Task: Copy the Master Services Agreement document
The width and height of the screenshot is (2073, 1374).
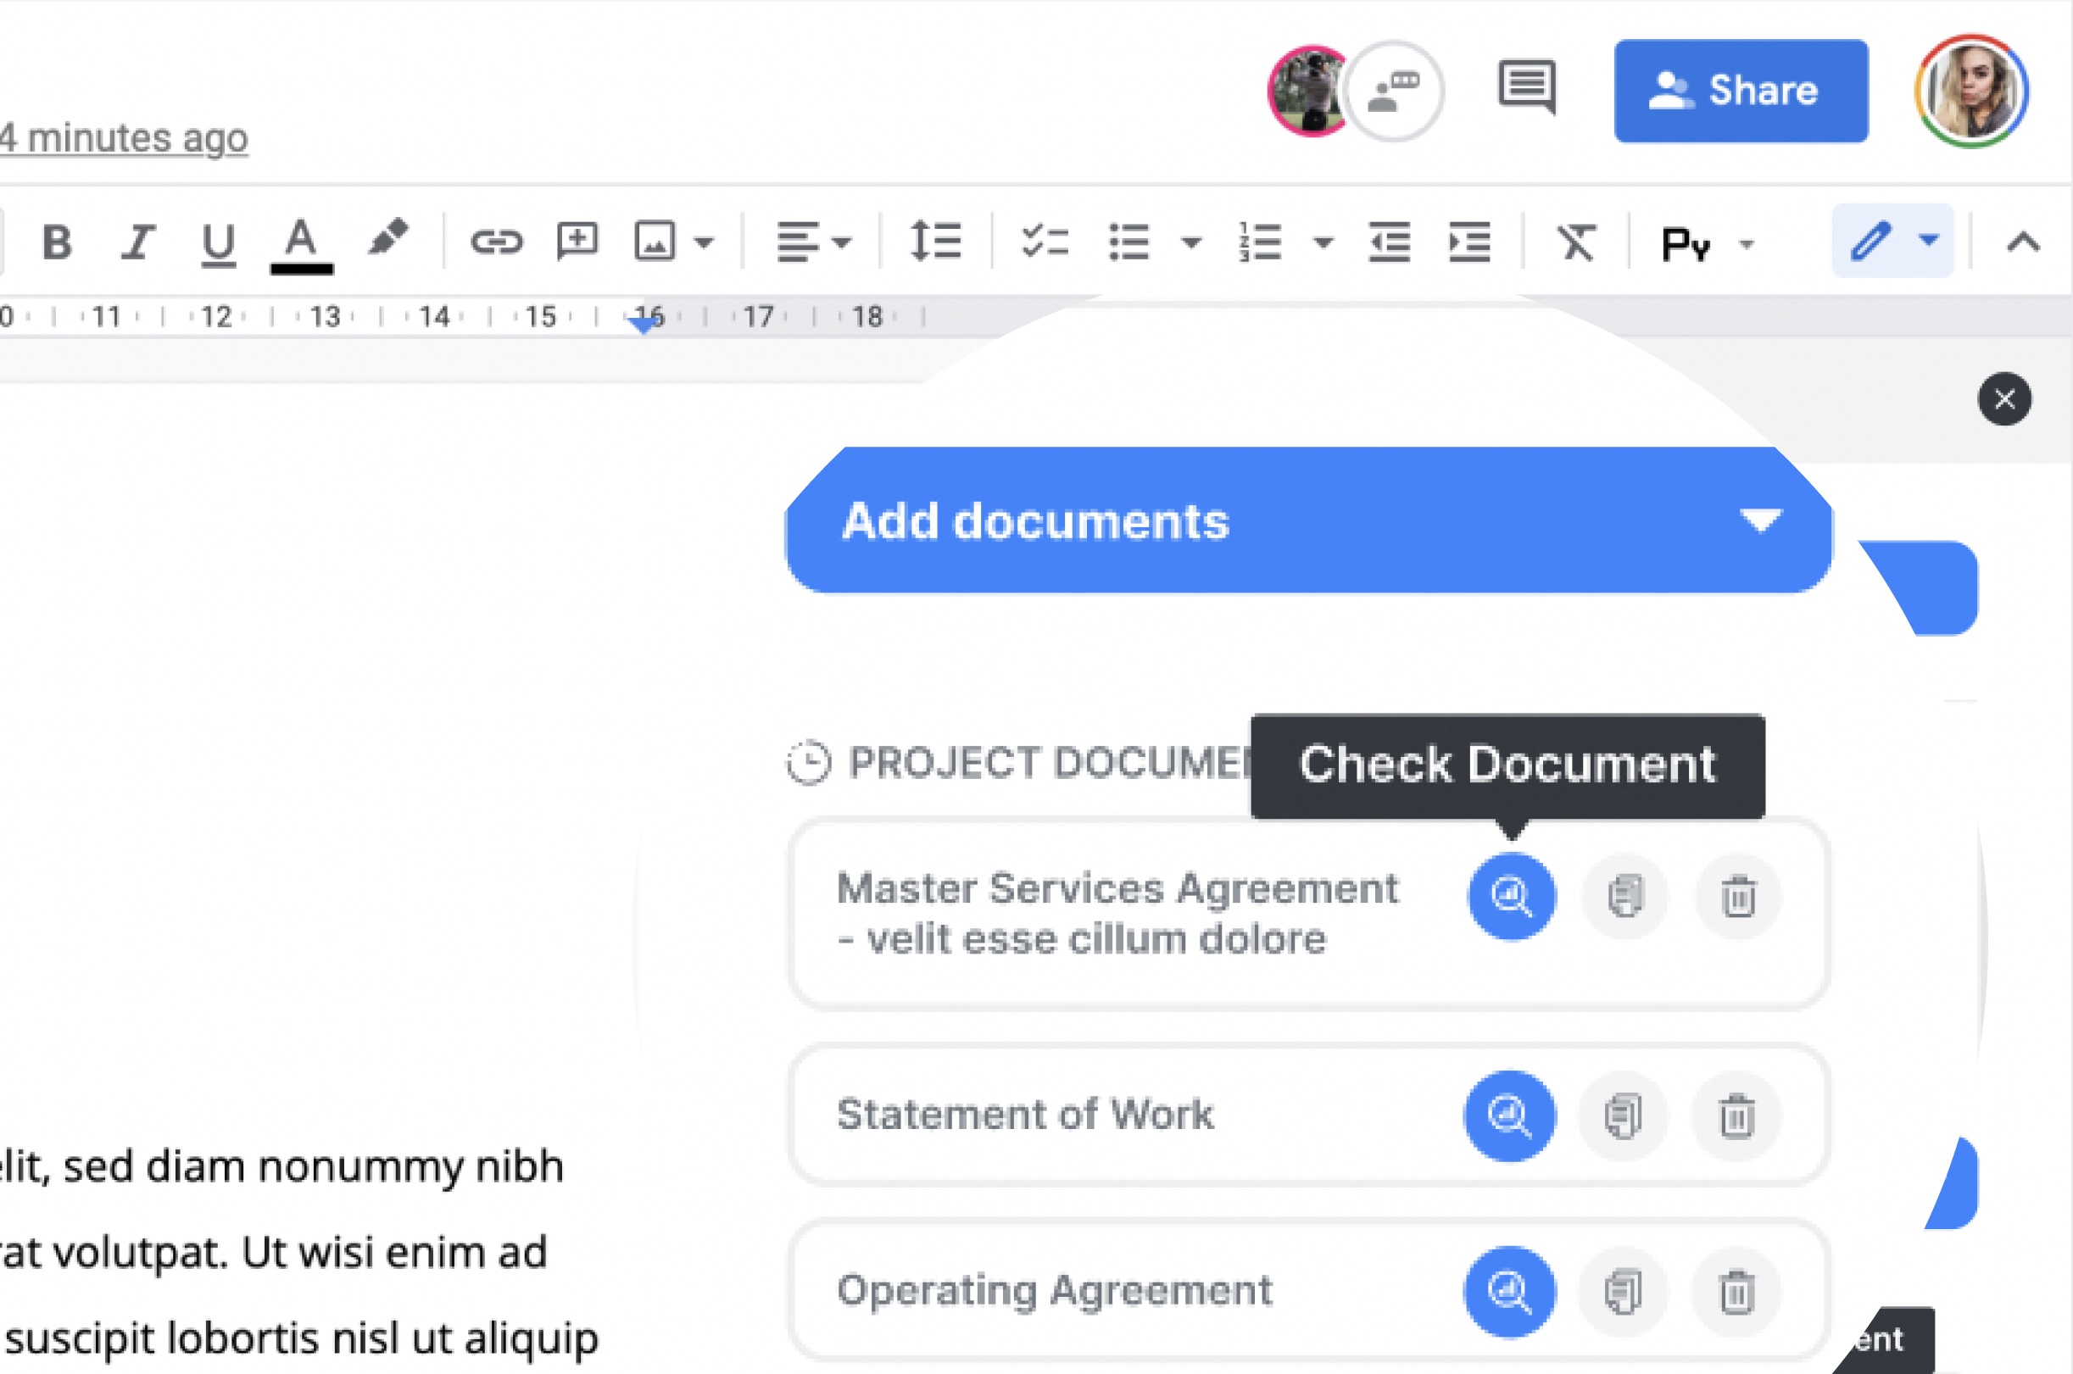Action: click(x=1624, y=896)
